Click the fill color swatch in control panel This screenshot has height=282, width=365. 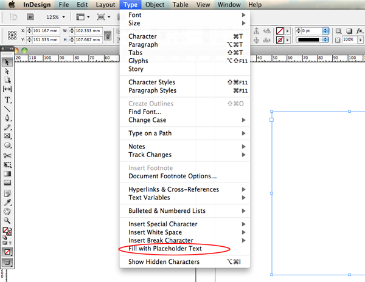tap(280, 31)
